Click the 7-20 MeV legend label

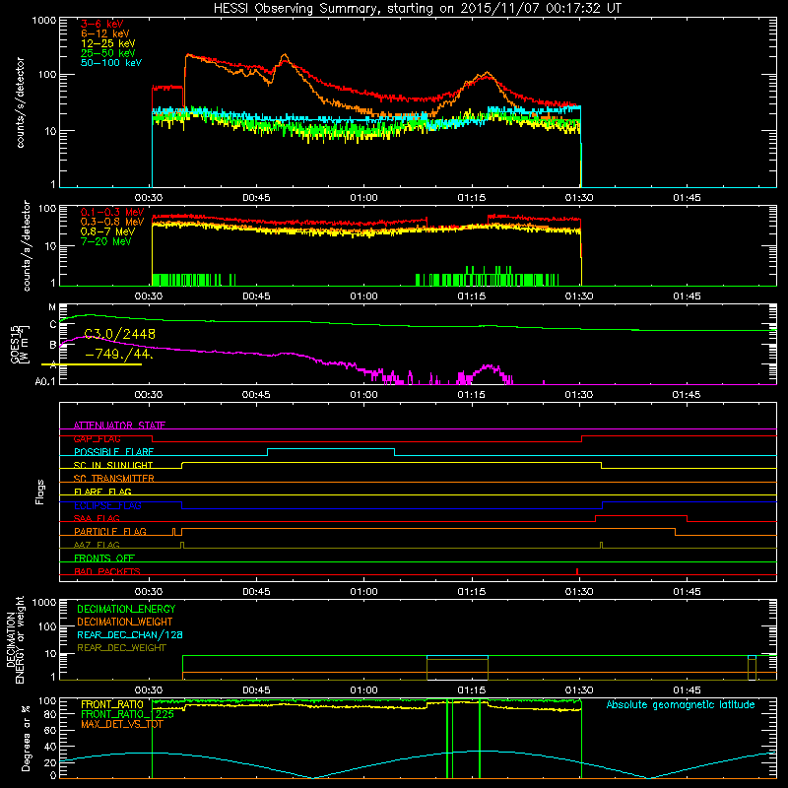[106, 241]
